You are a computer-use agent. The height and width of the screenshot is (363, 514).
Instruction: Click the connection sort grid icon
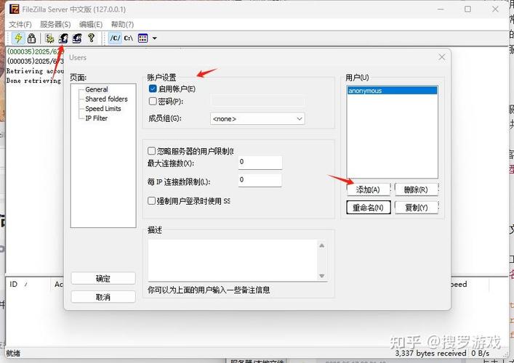coord(143,38)
